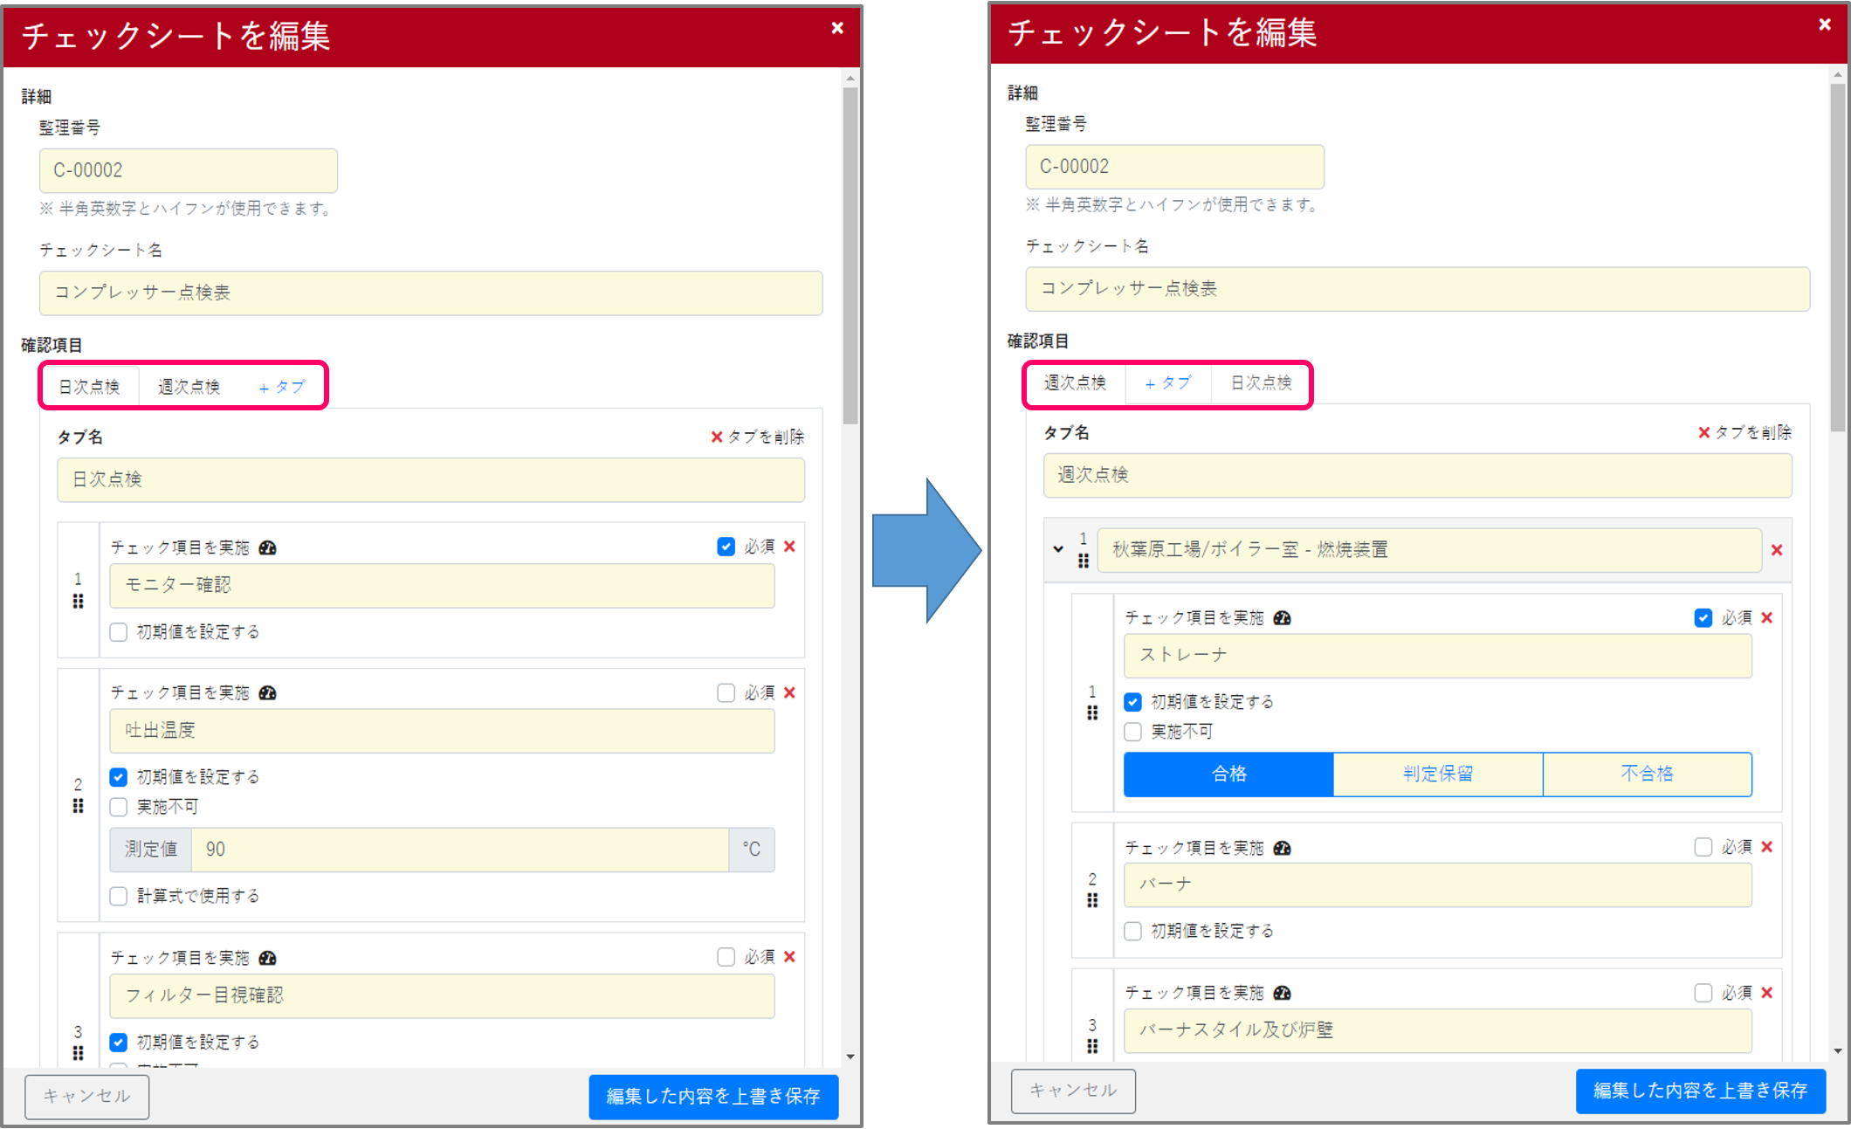
Task: Switch to 週次点検 tab in left dialog
Action: click(x=189, y=387)
